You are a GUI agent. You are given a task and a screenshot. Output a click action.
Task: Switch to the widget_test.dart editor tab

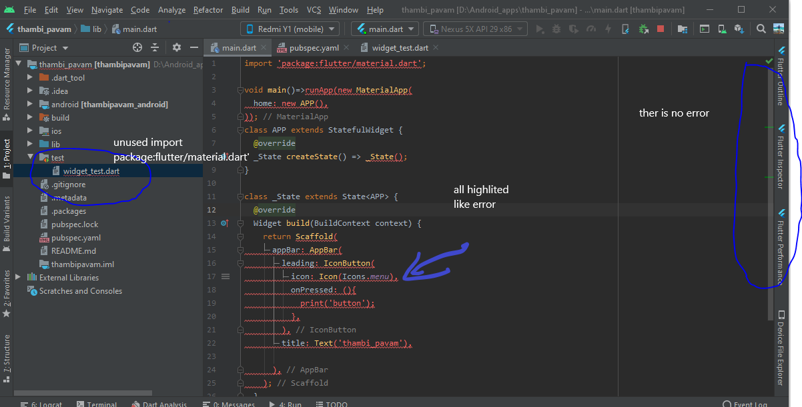[x=400, y=48]
